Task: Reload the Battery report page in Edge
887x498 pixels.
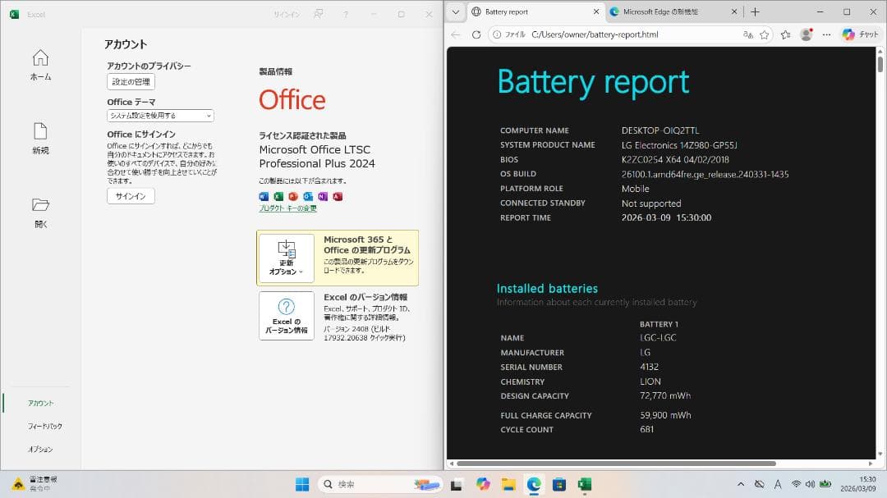Action: pyautogui.click(x=476, y=34)
